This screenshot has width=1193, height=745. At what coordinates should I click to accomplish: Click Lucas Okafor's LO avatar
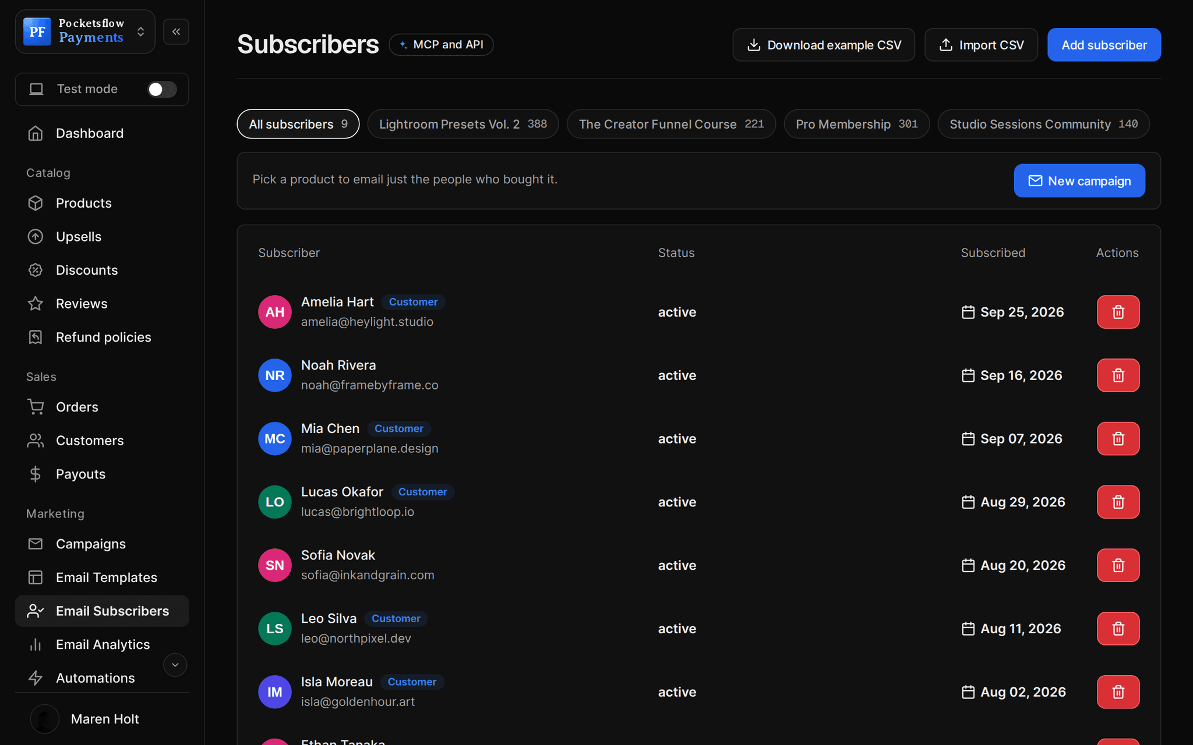[x=275, y=502]
